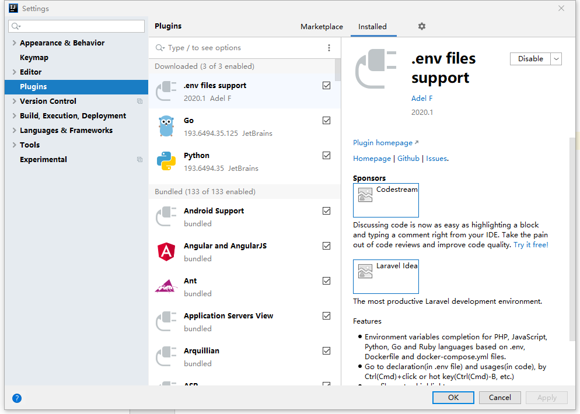Click the Android Support plug icon
The height and width of the screenshot is (414, 580).
pos(166,216)
